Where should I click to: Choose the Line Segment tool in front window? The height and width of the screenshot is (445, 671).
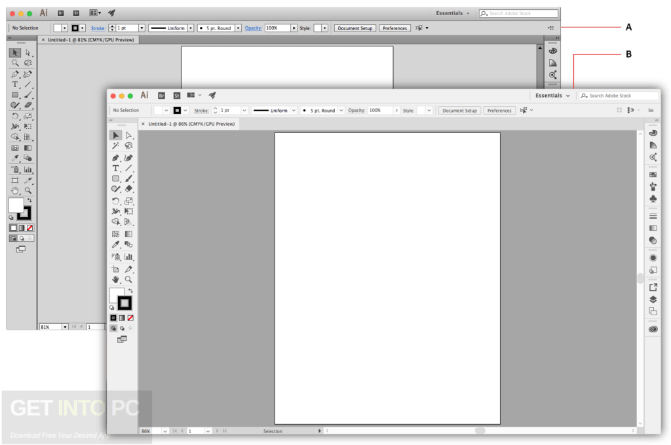click(x=128, y=168)
